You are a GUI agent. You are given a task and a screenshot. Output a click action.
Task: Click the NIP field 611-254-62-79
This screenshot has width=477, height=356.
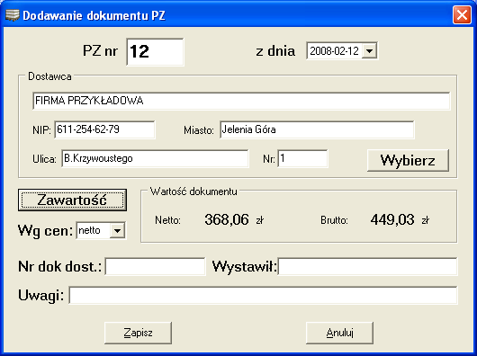104,129
